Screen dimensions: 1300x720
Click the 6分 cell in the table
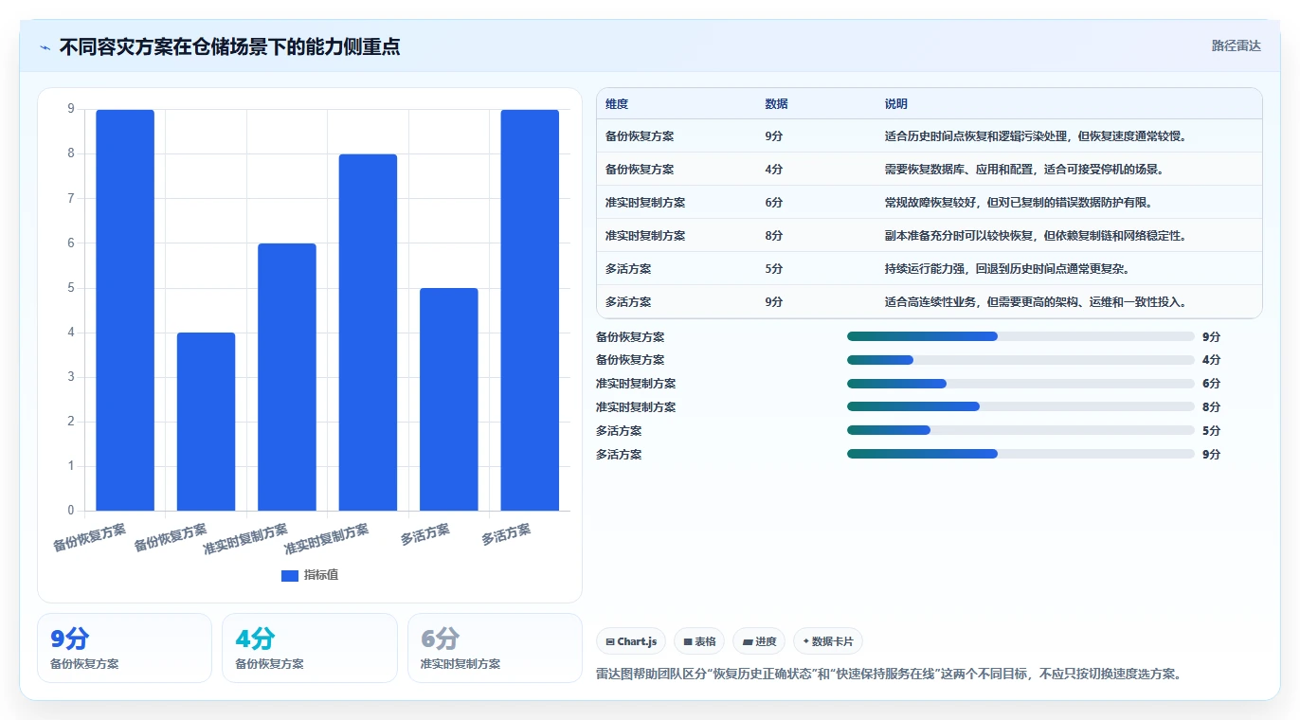774,203
